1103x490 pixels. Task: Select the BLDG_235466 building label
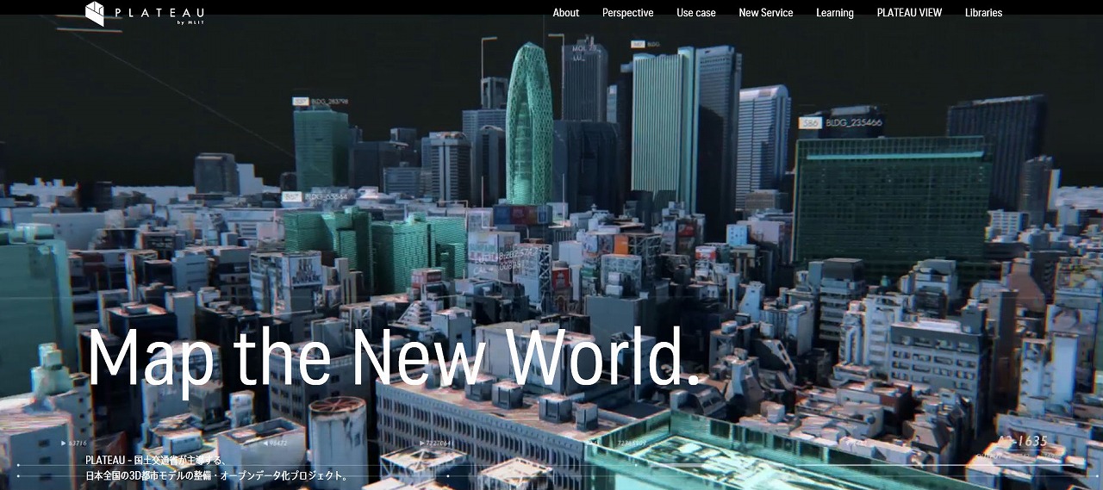click(x=853, y=122)
